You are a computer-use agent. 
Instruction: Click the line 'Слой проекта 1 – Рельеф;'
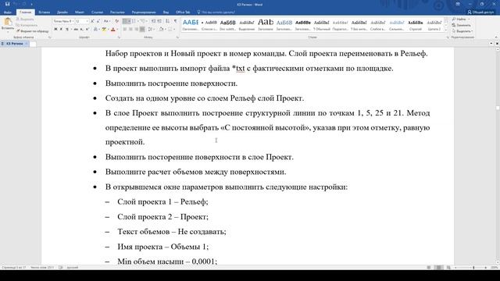point(162,202)
